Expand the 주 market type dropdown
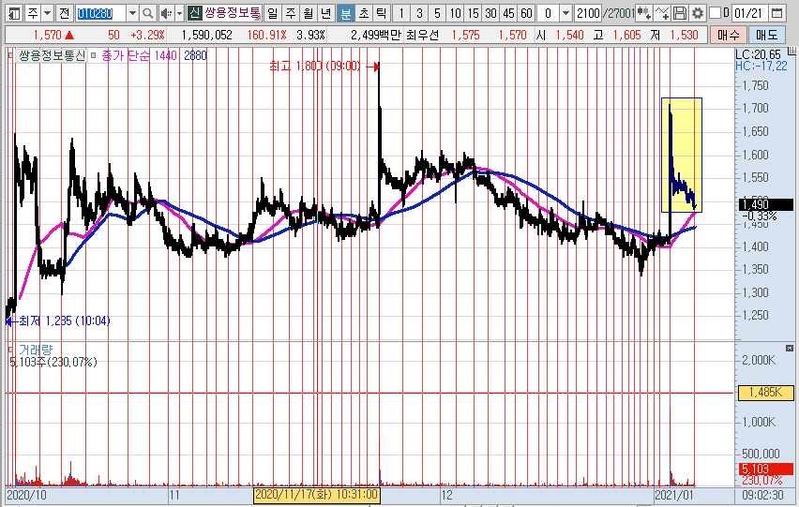Screen dimensions: 799x507 45,13
